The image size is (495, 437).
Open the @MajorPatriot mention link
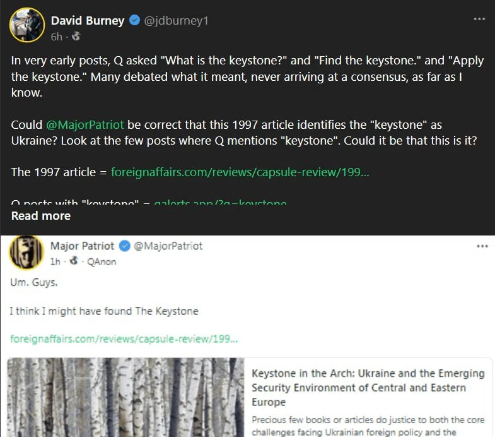coord(85,124)
